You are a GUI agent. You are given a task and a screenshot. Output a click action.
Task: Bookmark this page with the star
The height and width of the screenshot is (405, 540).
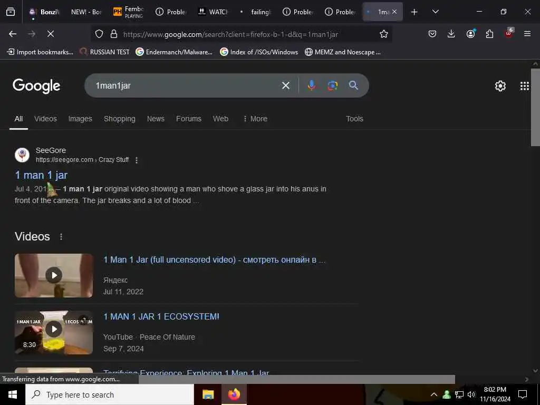point(384,34)
